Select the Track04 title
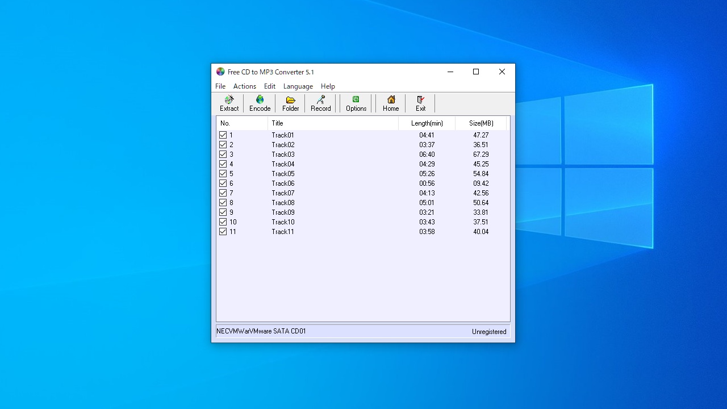 283,164
